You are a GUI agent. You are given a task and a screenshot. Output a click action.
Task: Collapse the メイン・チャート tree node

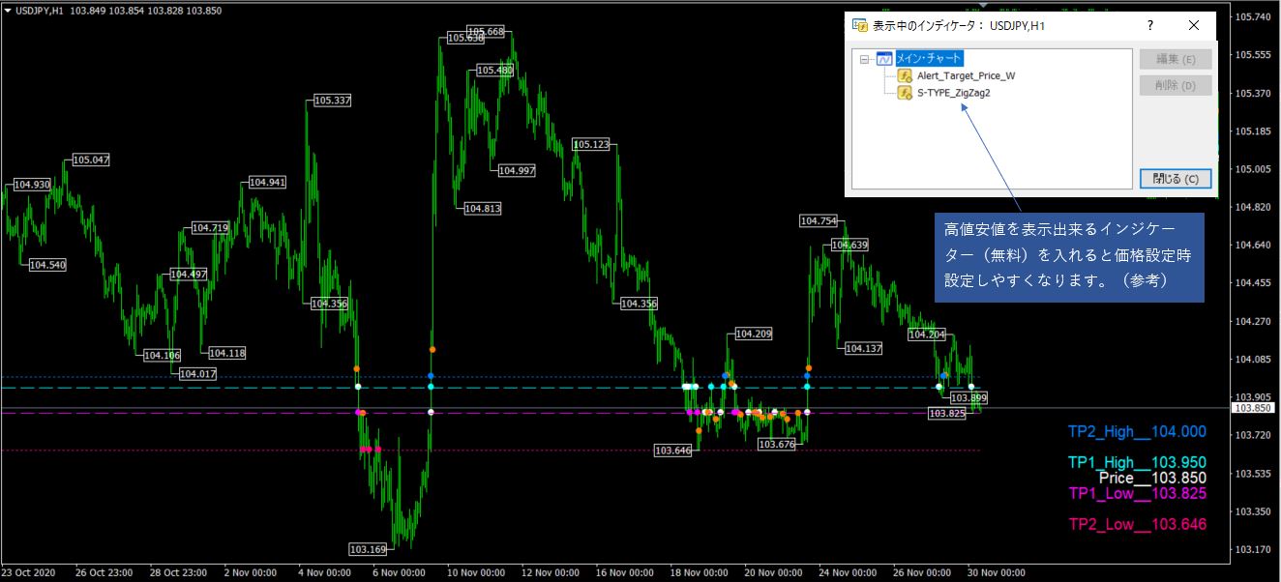pyautogui.click(x=865, y=59)
